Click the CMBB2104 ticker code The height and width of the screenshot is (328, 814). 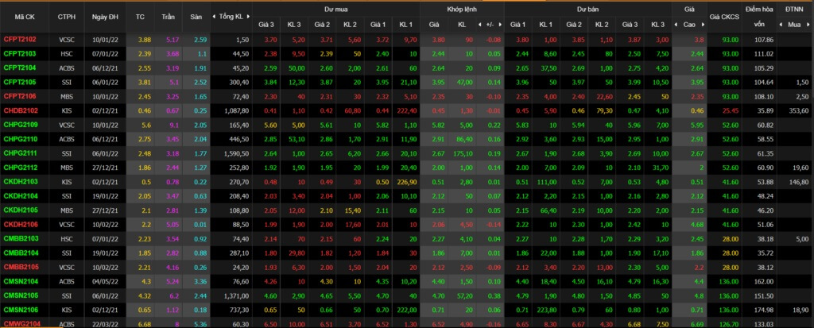pyautogui.click(x=20, y=253)
